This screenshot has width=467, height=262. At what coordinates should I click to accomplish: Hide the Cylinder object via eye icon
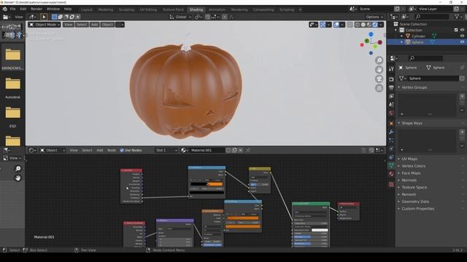(462, 36)
